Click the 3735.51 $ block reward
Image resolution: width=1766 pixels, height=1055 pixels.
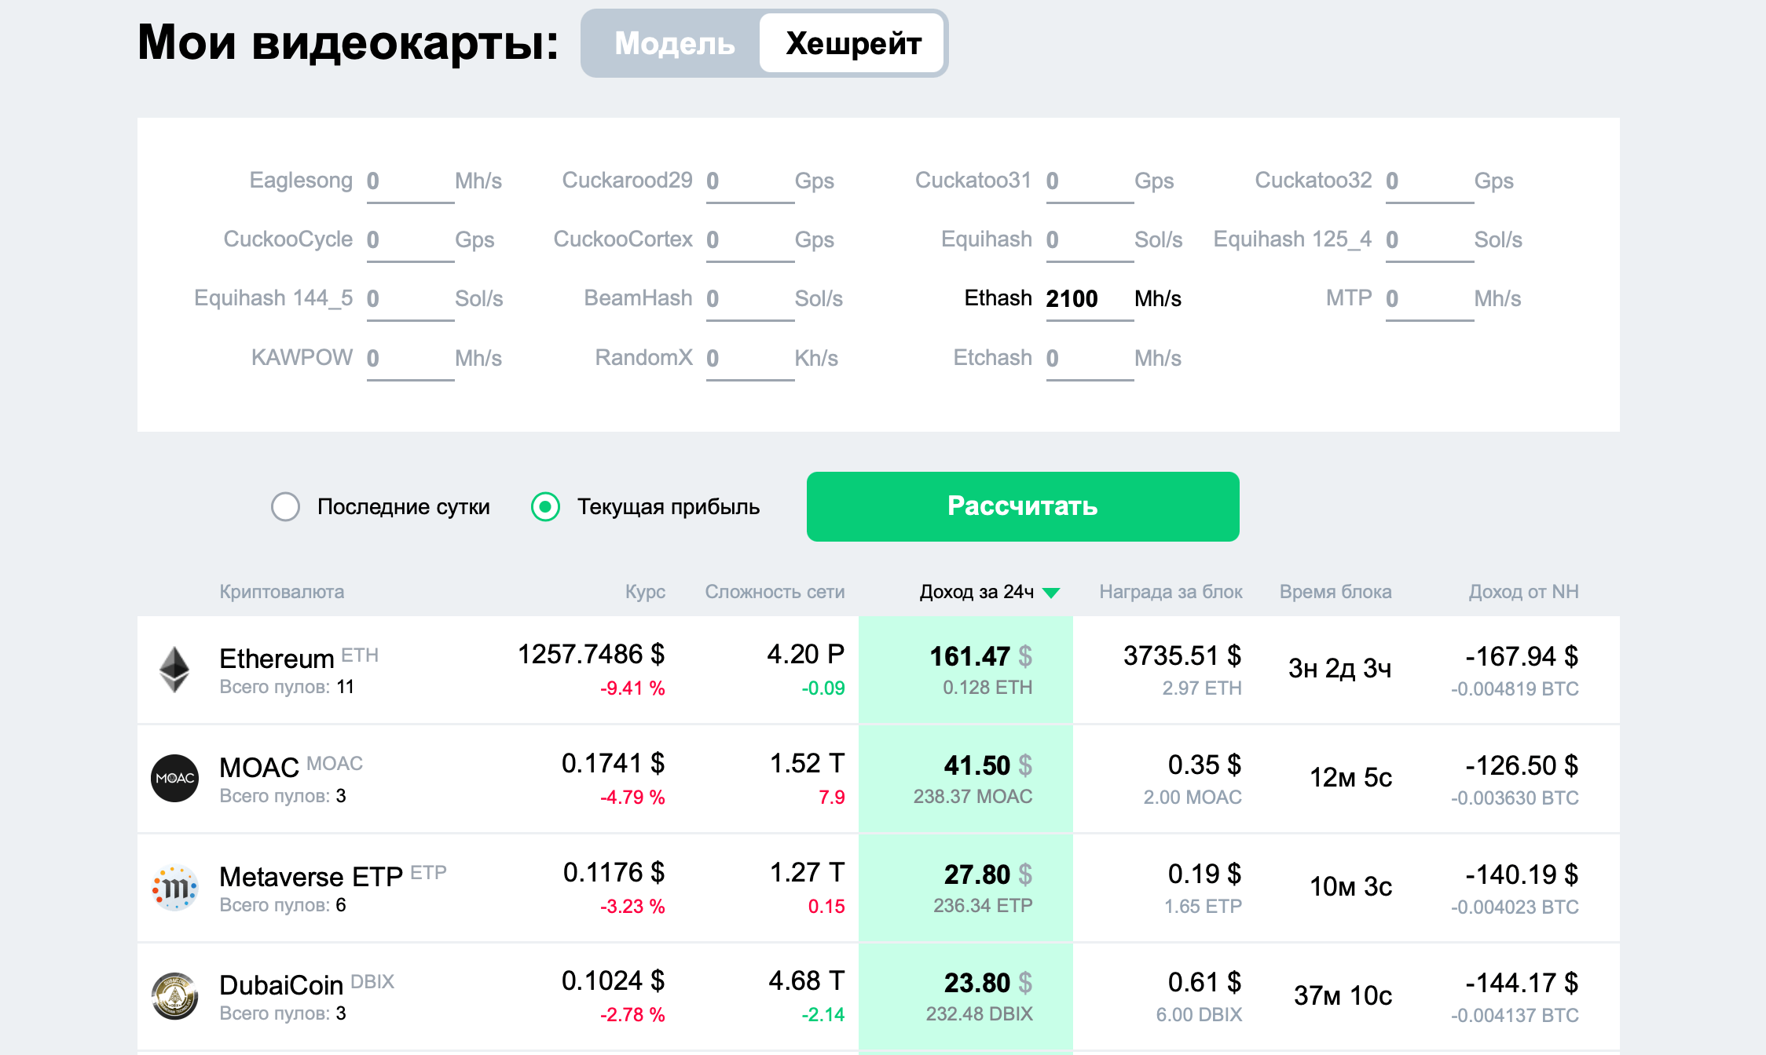tap(1182, 655)
